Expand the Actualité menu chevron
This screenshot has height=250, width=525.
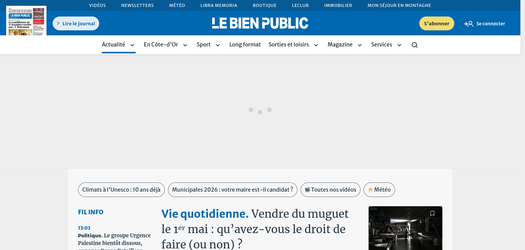coord(132,45)
